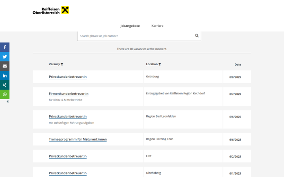284x177 pixels.
Task: Open the Location filter funnel
Action: (160, 64)
